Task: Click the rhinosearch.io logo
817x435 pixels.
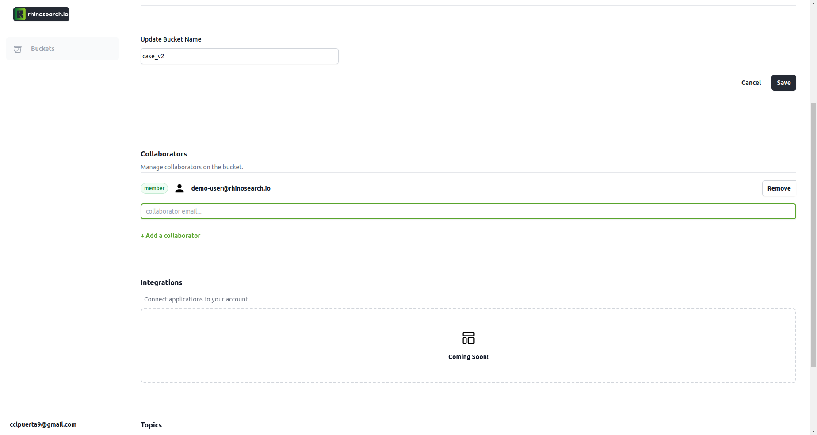Action: click(x=41, y=14)
